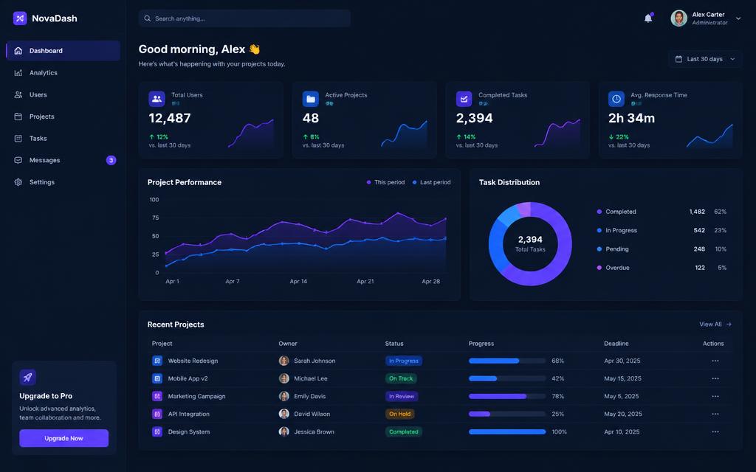Click the May 20, 2025 deadline cell
This screenshot has height=472, width=756.
click(x=623, y=414)
